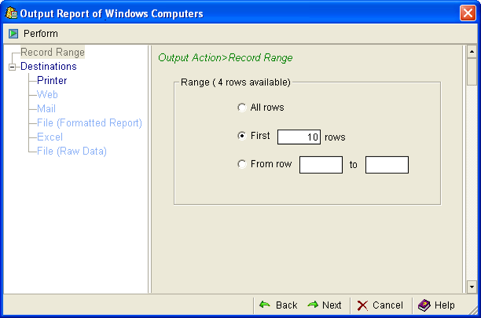Click the green Next arrow icon
The height and width of the screenshot is (318, 481).
[x=313, y=305]
